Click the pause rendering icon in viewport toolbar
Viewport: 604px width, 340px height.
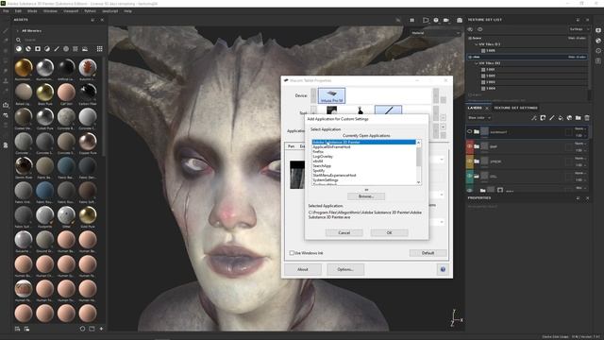pyautogui.click(x=411, y=20)
